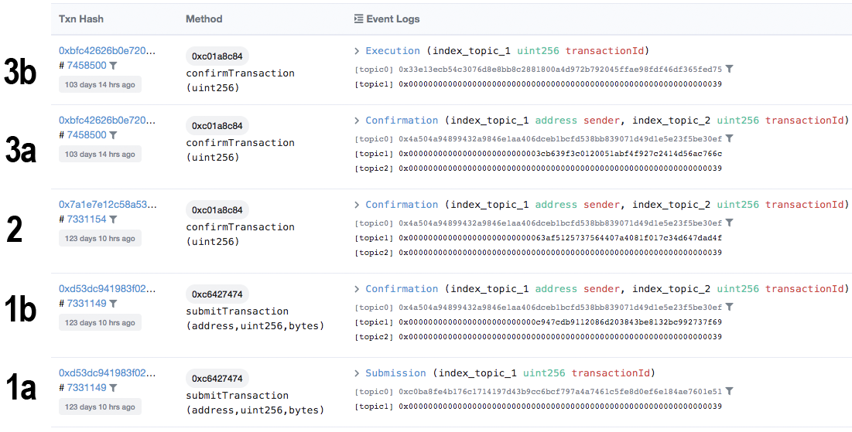Click the list icon beside Event Logs header

click(x=358, y=19)
